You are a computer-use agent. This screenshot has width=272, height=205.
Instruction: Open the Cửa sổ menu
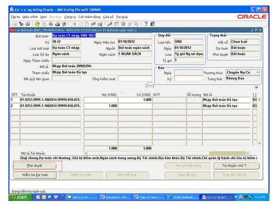108,17
